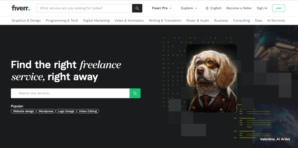Click the black search magnifier button in header
Screen dimensions: 298x148
coord(137,8)
